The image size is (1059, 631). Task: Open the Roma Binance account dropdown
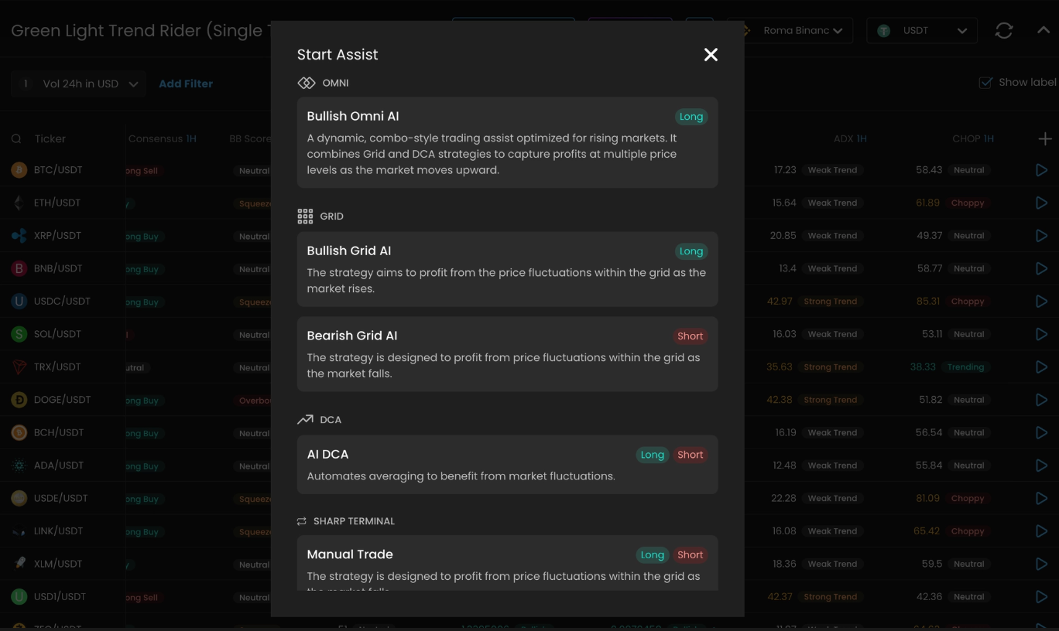point(797,31)
